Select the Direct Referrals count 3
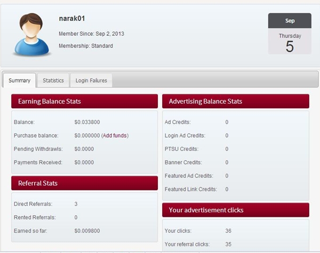This screenshot has height=253, width=320. click(x=76, y=204)
